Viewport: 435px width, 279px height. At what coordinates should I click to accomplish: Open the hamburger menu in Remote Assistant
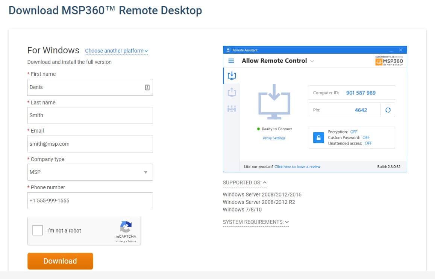tap(231, 61)
